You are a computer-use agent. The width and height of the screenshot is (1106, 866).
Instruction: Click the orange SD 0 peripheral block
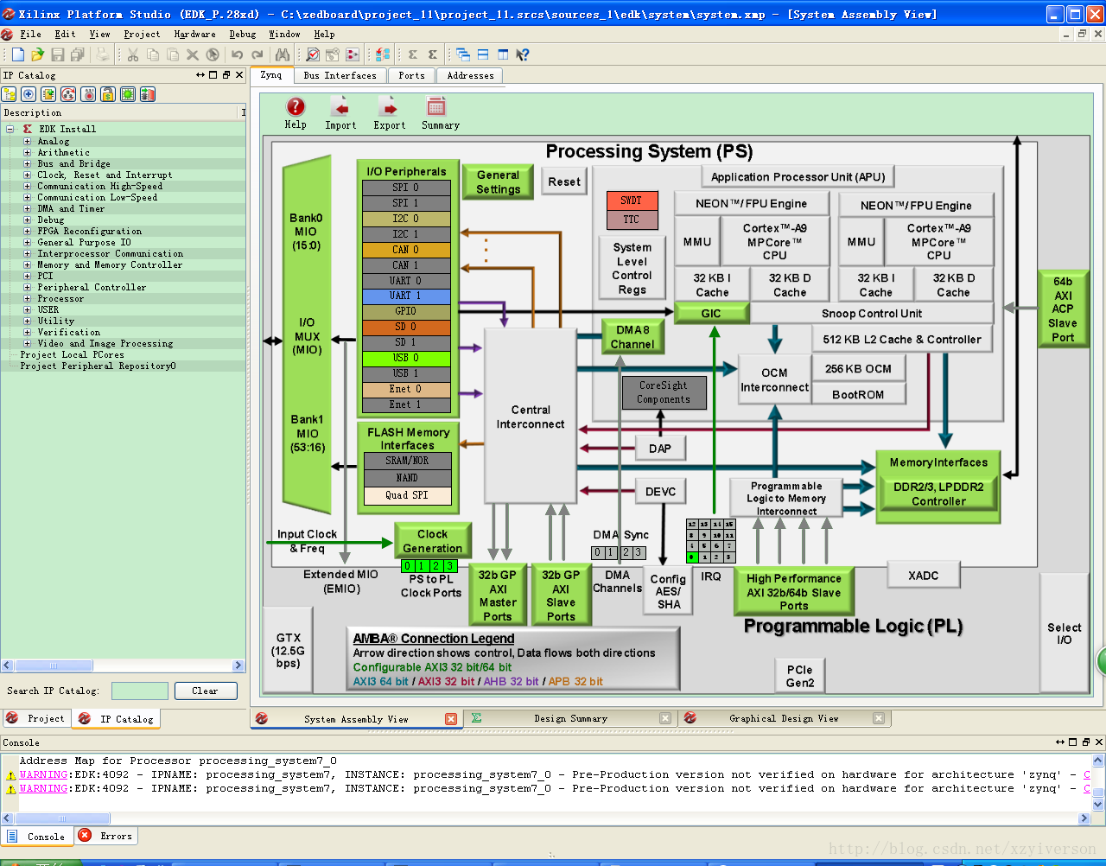406,327
